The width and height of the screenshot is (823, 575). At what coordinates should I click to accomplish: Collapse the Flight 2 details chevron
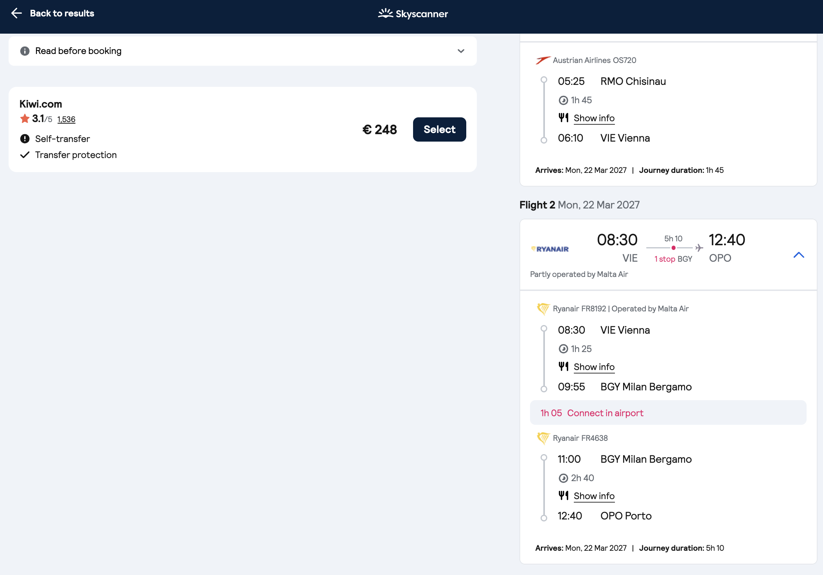coord(799,255)
